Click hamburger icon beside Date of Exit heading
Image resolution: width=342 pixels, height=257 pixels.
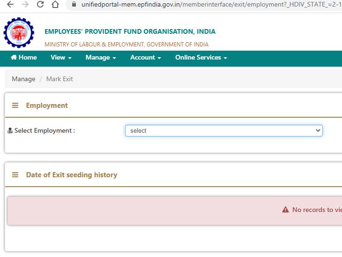pos(15,174)
